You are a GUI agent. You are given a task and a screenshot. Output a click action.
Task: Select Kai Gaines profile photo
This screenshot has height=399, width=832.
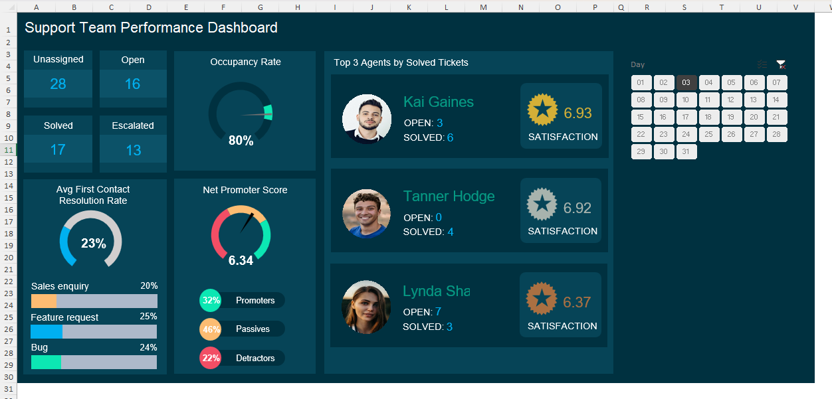pos(367,119)
